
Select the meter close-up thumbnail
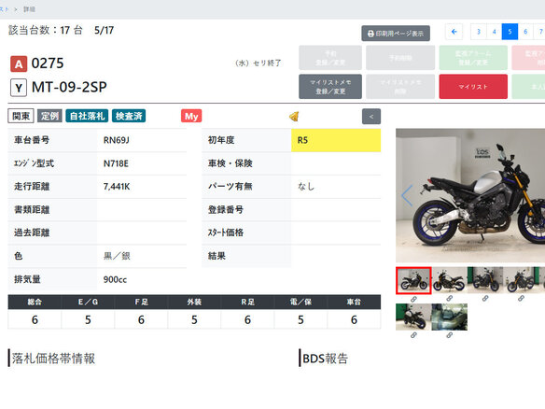pyautogui.click(x=450, y=317)
